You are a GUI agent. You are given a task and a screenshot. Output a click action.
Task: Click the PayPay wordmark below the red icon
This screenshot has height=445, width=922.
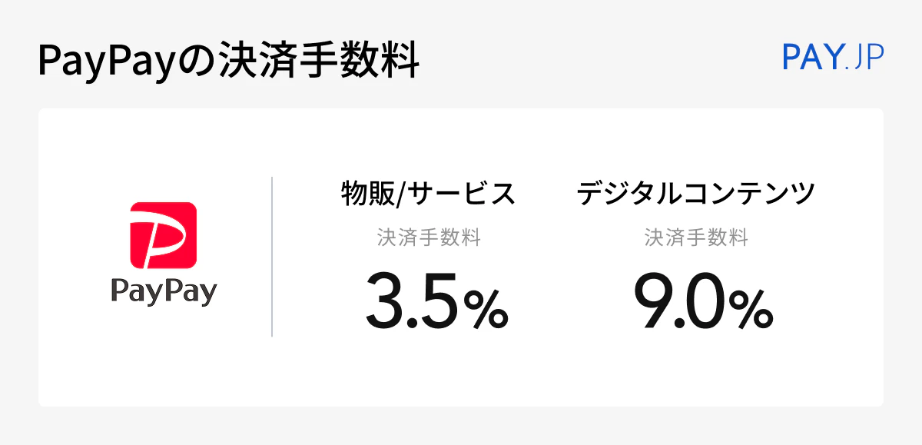point(164,291)
